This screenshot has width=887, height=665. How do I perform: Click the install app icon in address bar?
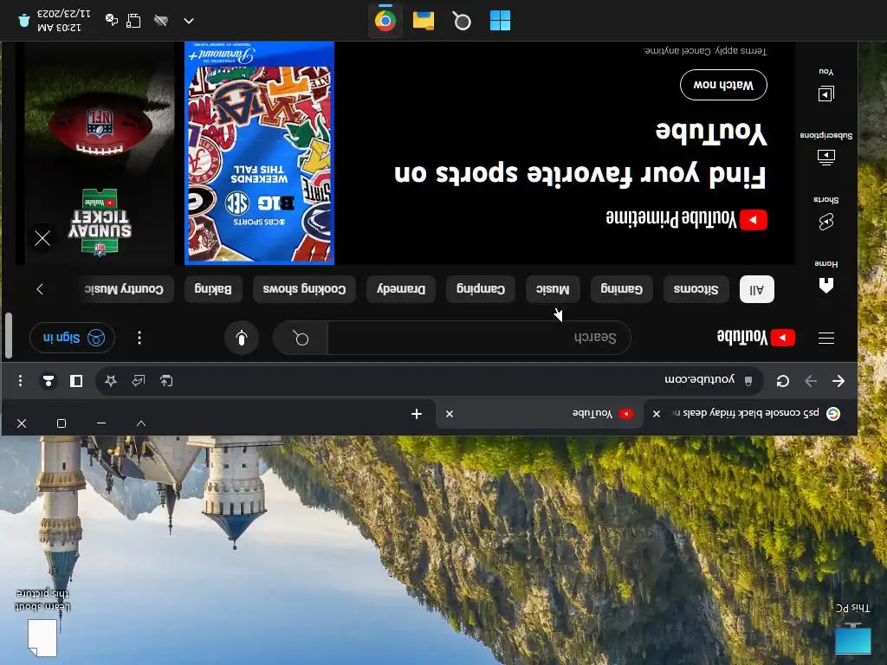point(166,381)
